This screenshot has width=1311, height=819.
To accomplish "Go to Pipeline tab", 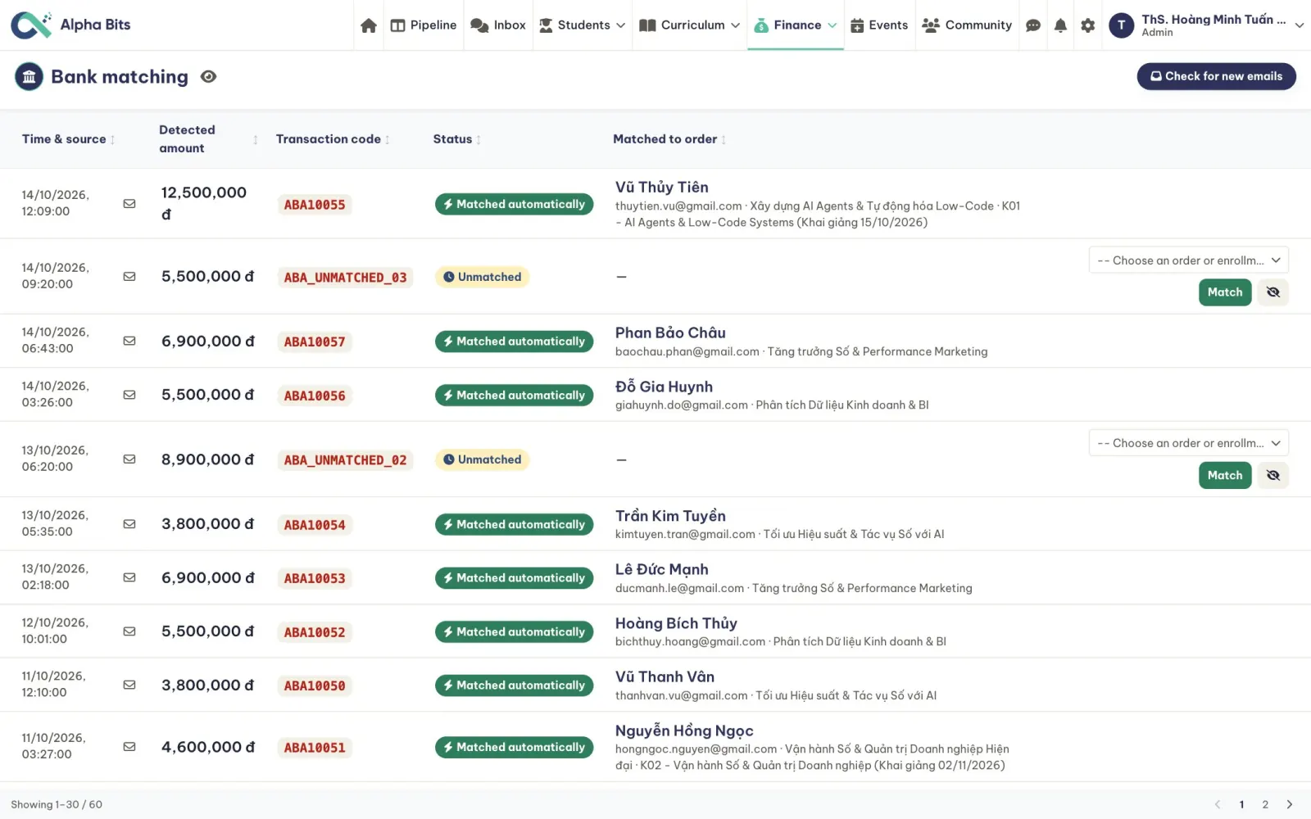I will click(x=424, y=25).
